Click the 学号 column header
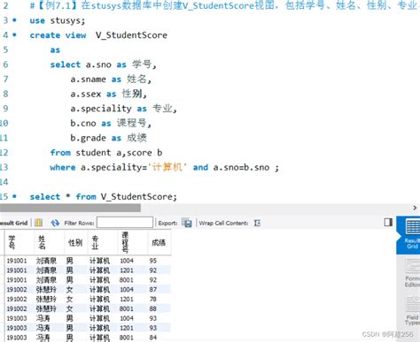 [19, 243]
